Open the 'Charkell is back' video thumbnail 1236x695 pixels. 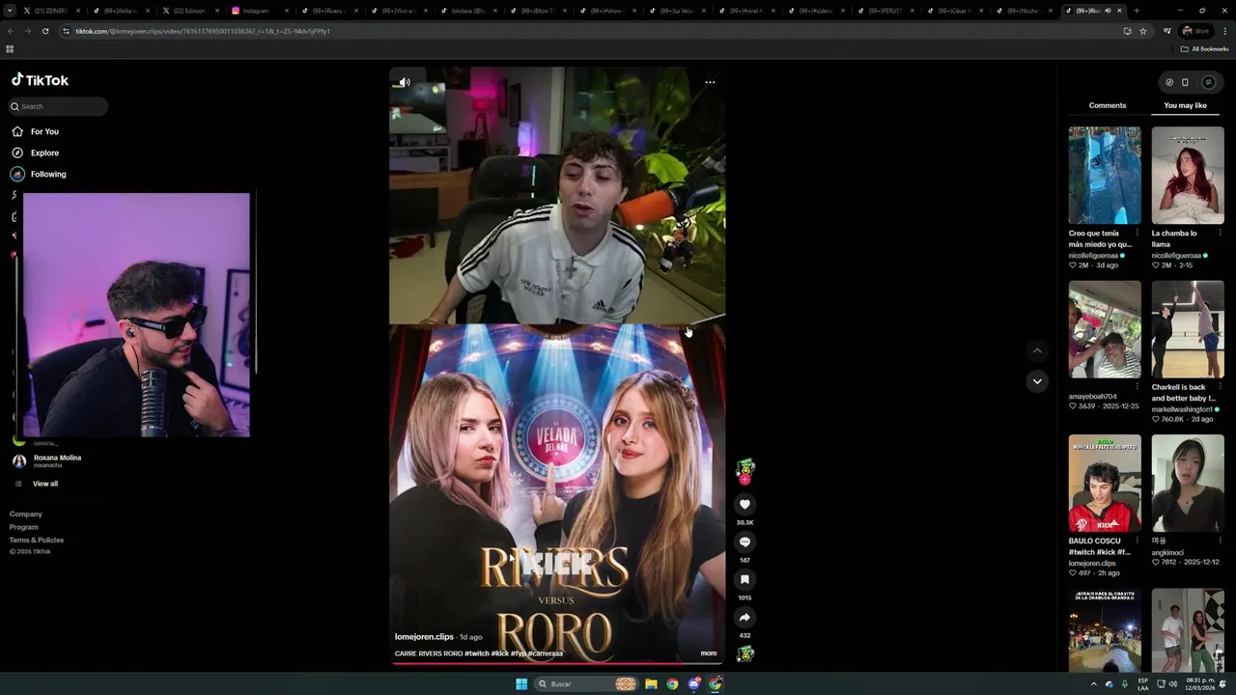pos(1188,329)
